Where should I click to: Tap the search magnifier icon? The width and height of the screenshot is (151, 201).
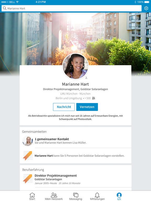tap(5, 8)
